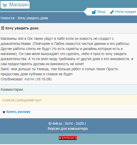
Task: Click the Комментарии section header
Action: [x=68, y=89]
